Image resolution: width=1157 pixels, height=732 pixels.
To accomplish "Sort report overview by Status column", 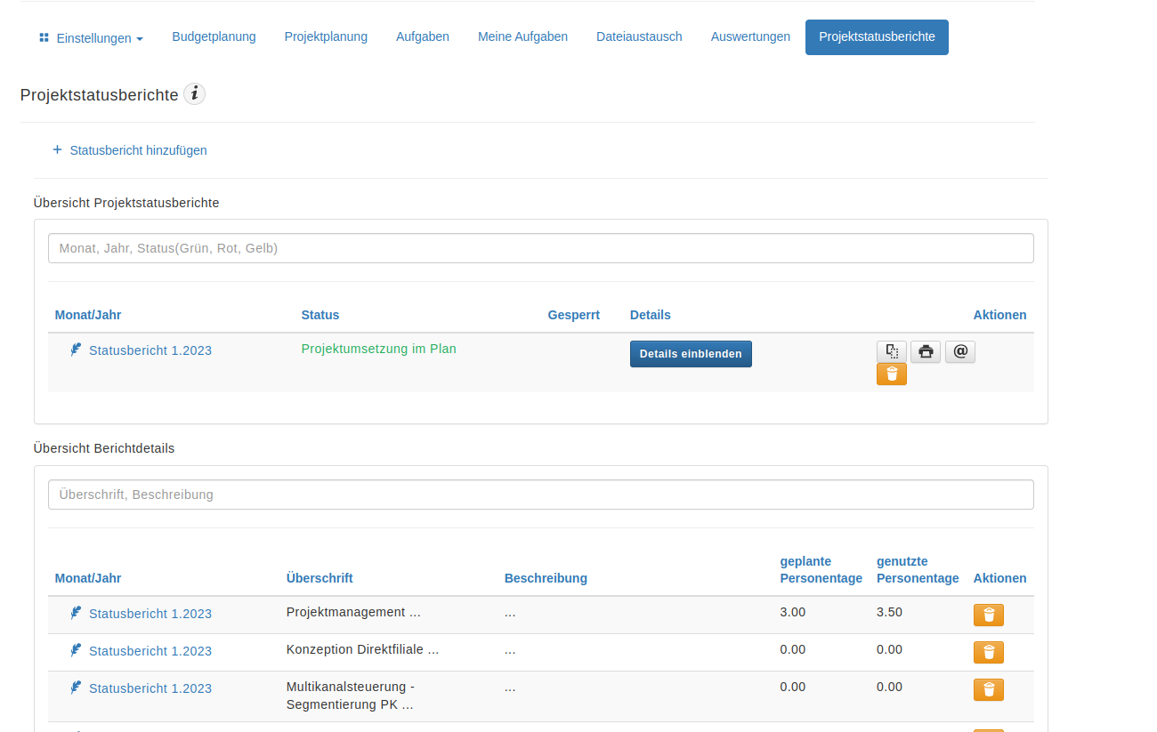I will click(x=320, y=315).
